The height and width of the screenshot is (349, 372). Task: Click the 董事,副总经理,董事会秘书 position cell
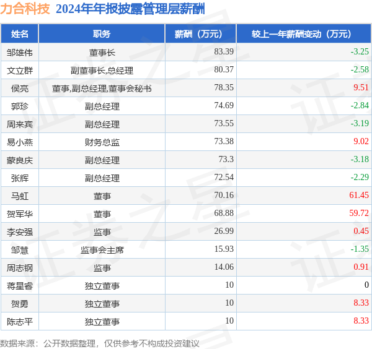(102, 88)
